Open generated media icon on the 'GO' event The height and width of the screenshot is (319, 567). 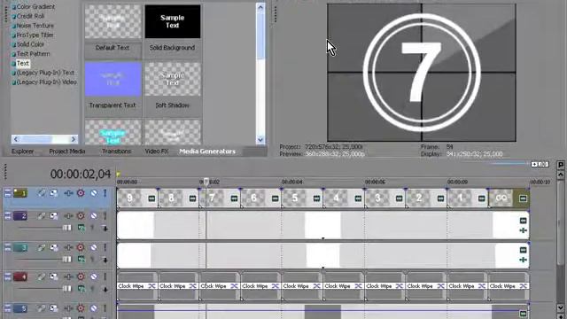[x=523, y=198]
